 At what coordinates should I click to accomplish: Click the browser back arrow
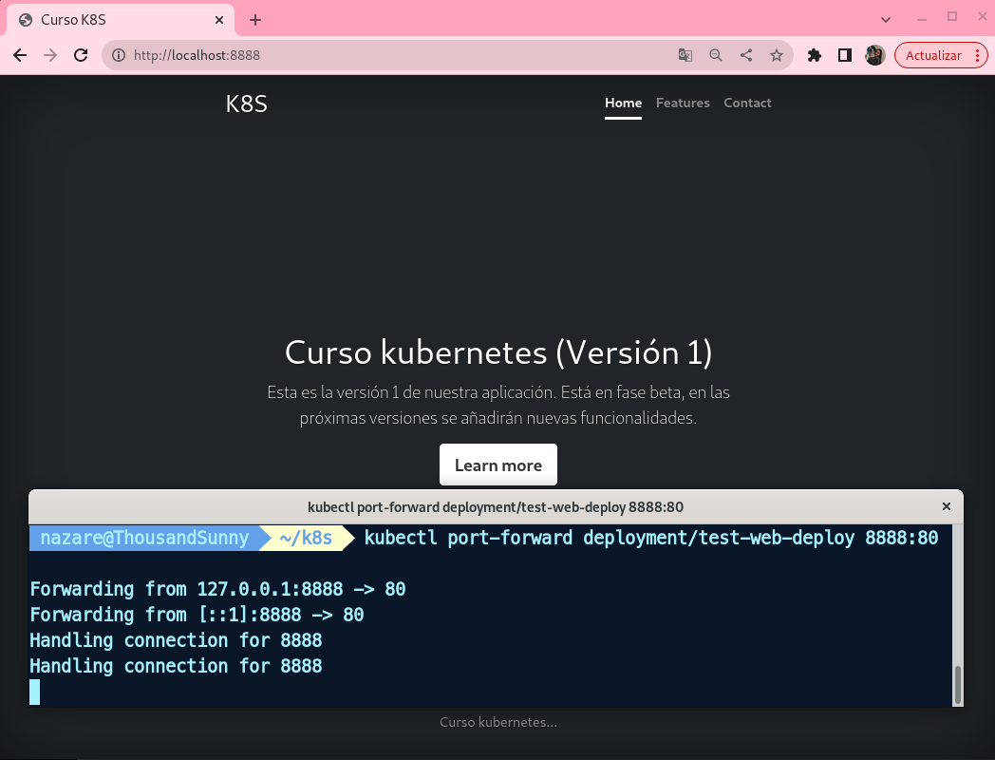20,56
